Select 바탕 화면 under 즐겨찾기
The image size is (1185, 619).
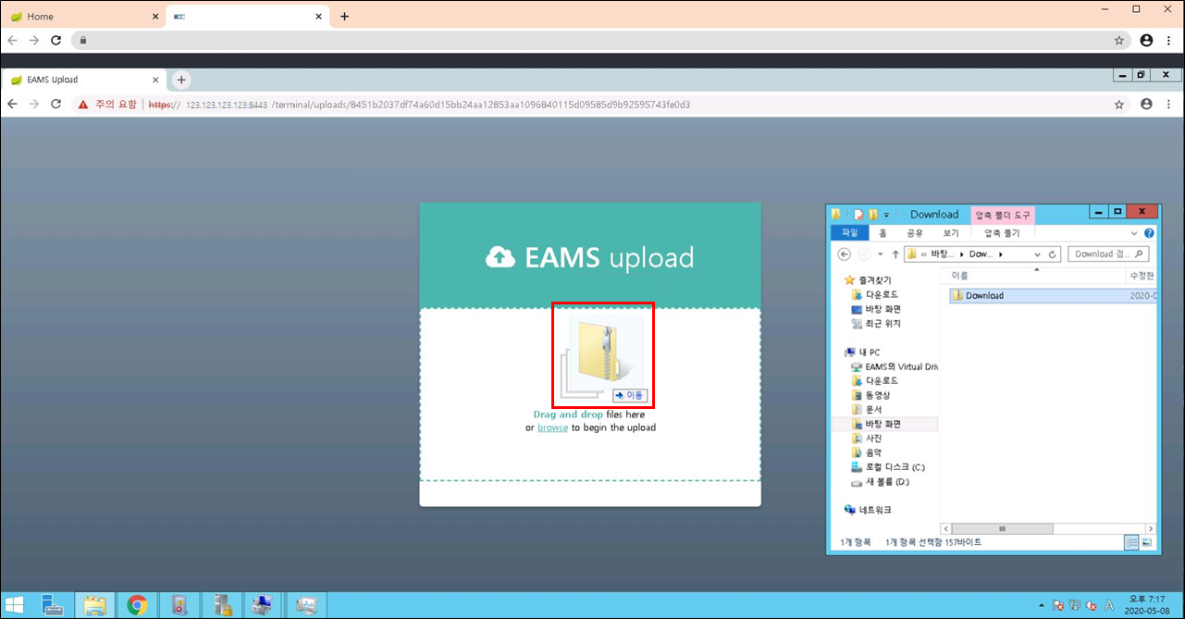(876, 309)
